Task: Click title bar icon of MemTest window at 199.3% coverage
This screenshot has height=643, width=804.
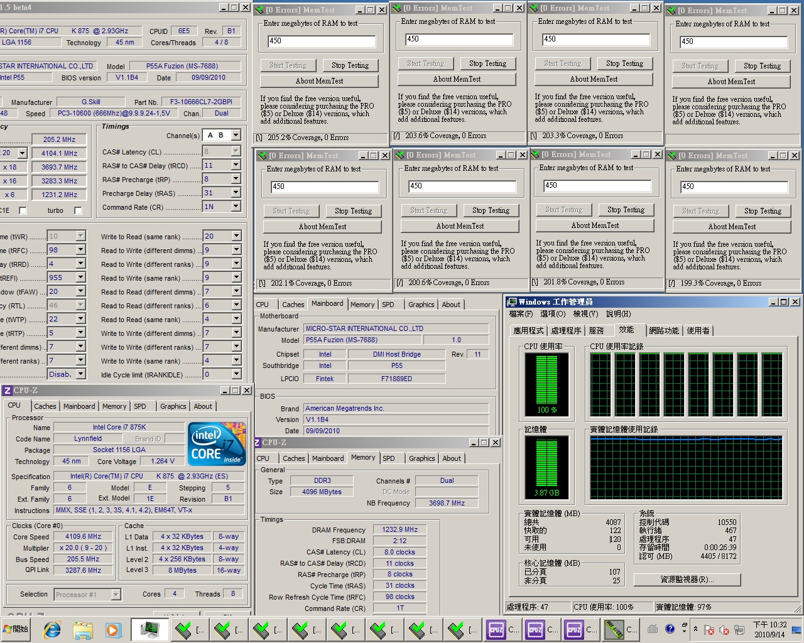Action: 671,155
